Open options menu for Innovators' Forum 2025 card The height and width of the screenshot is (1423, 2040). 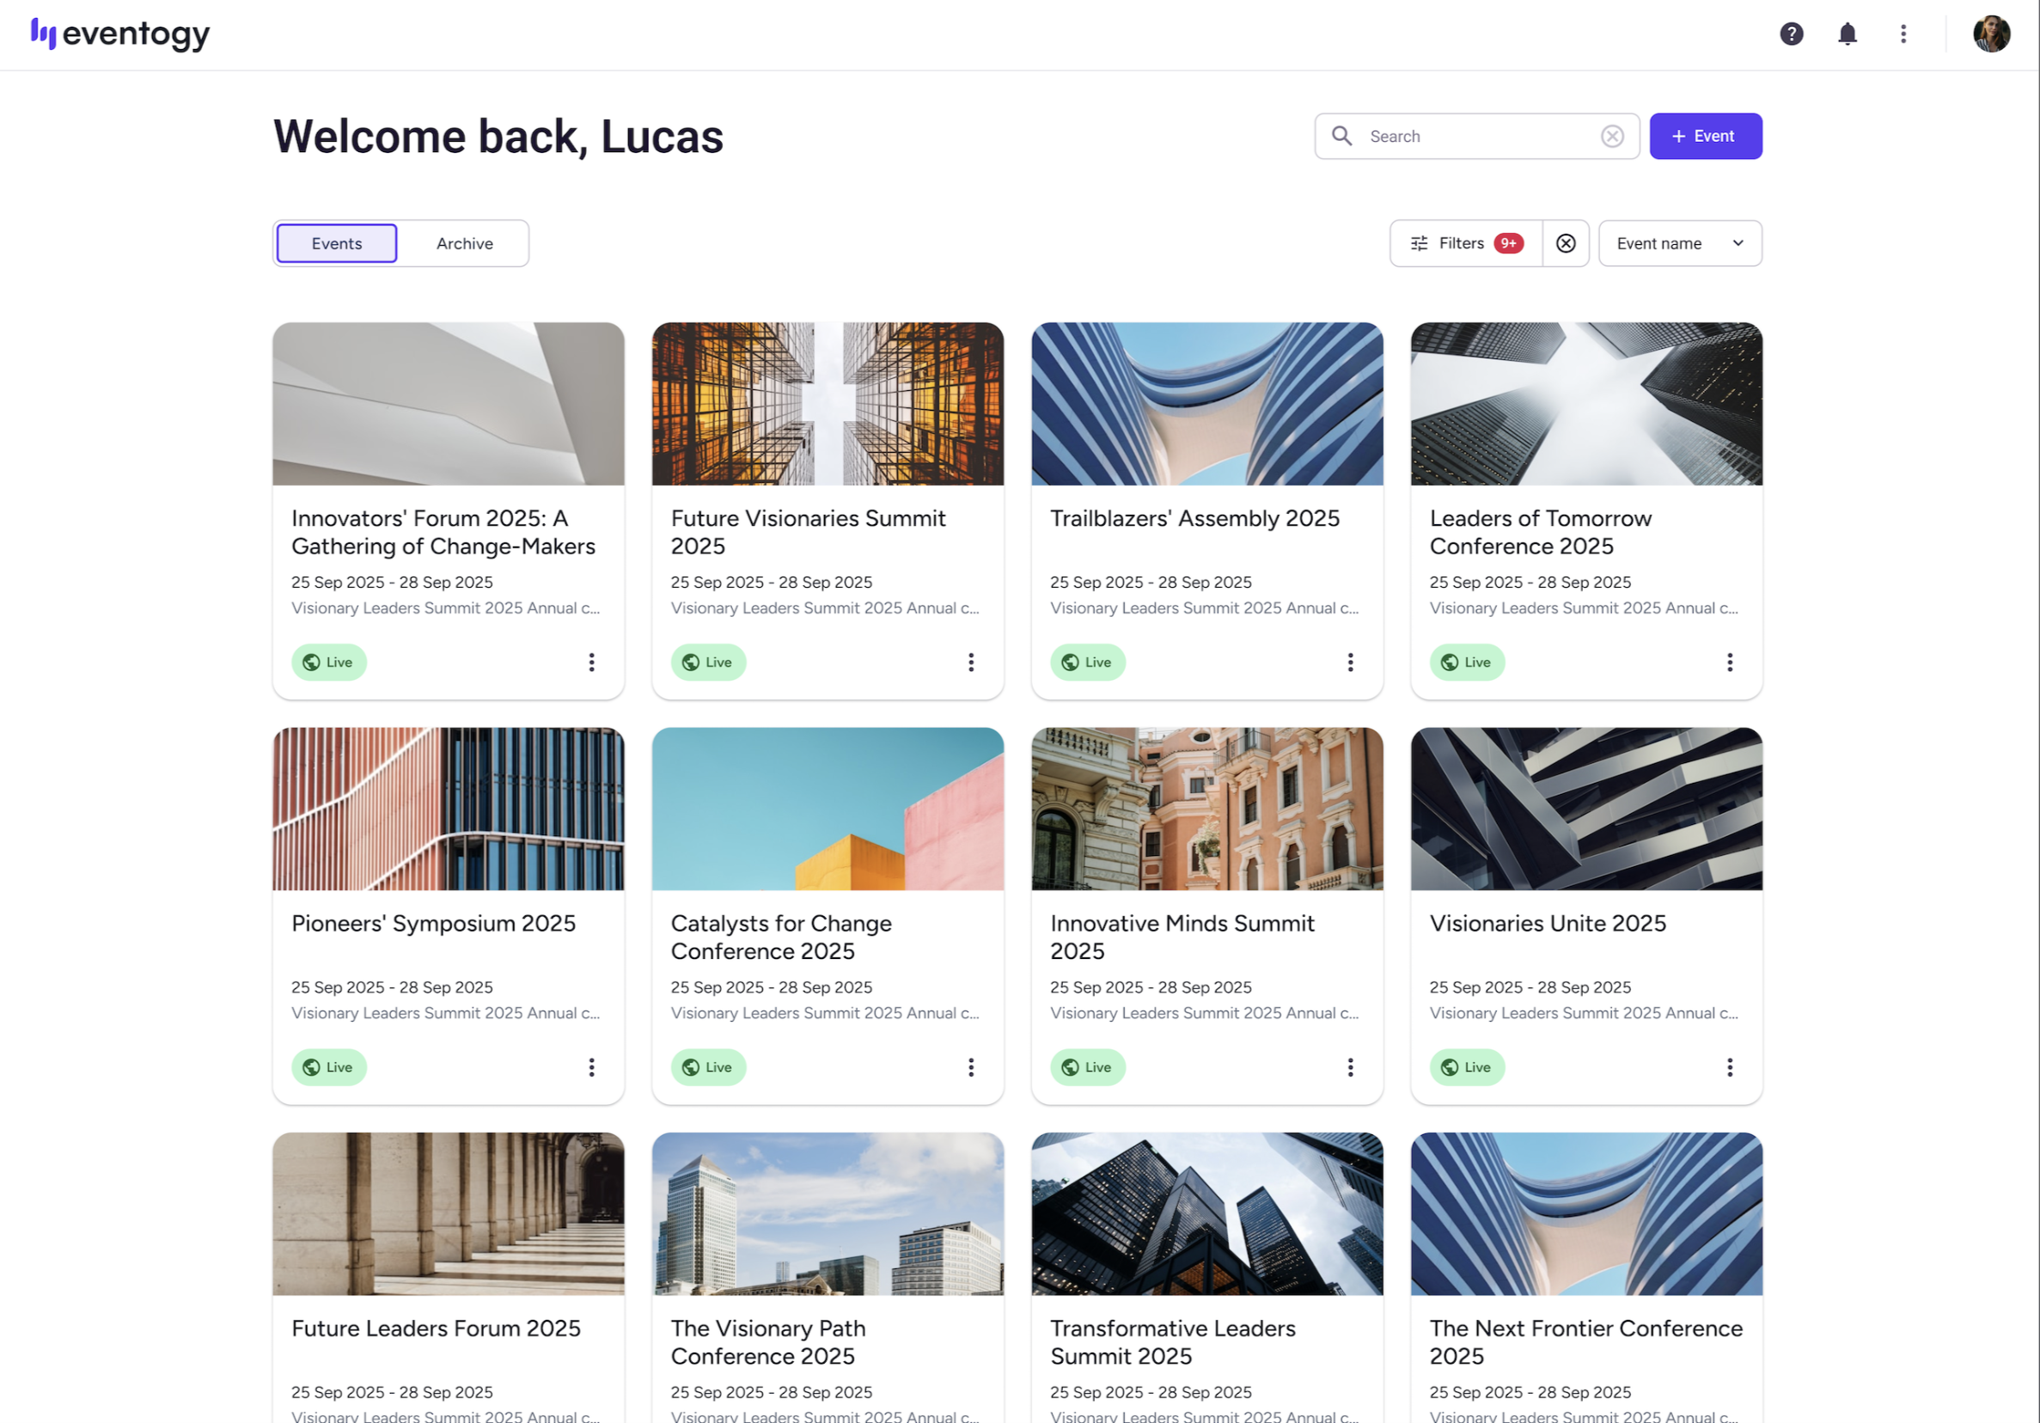click(x=592, y=662)
